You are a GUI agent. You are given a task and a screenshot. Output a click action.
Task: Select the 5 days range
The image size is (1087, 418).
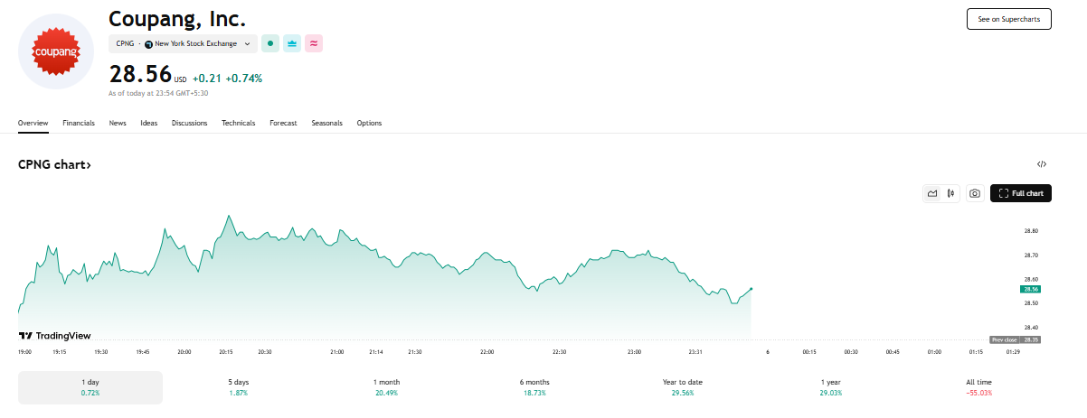pyautogui.click(x=238, y=387)
